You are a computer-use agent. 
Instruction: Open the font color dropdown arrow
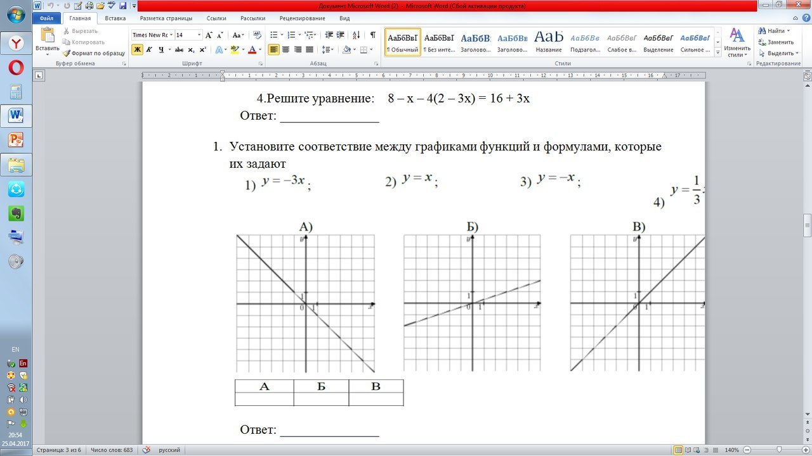[x=260, y=49]
